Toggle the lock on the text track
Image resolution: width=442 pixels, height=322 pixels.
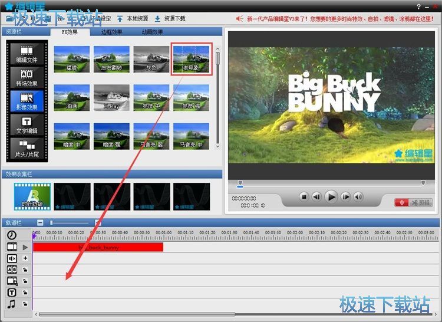(x=25, y=293)
